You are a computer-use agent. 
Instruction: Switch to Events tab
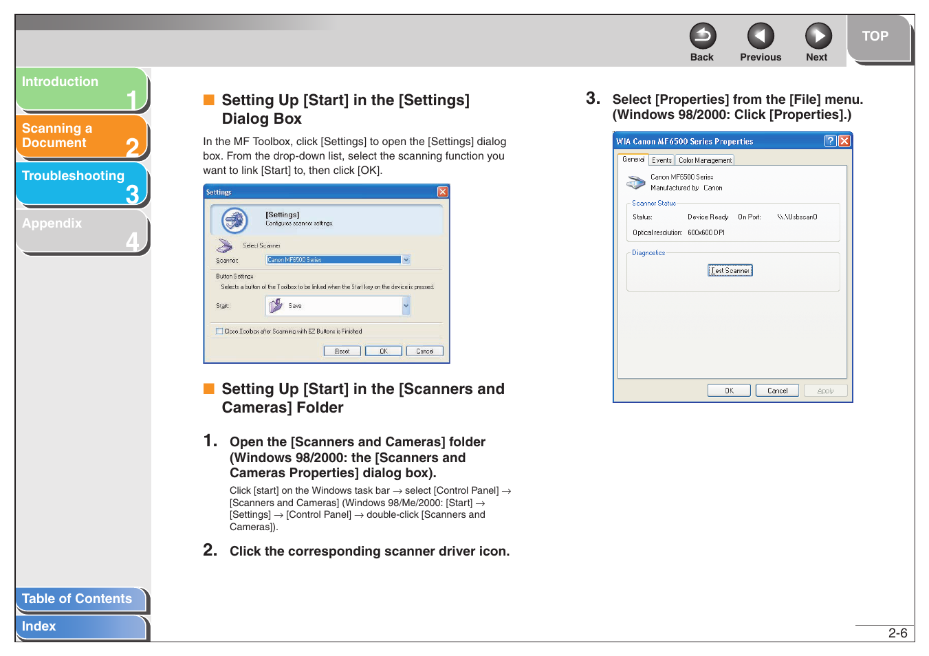coord(662,160)
